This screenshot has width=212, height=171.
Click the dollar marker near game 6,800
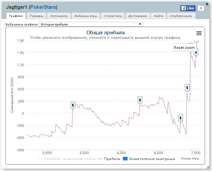181,118
